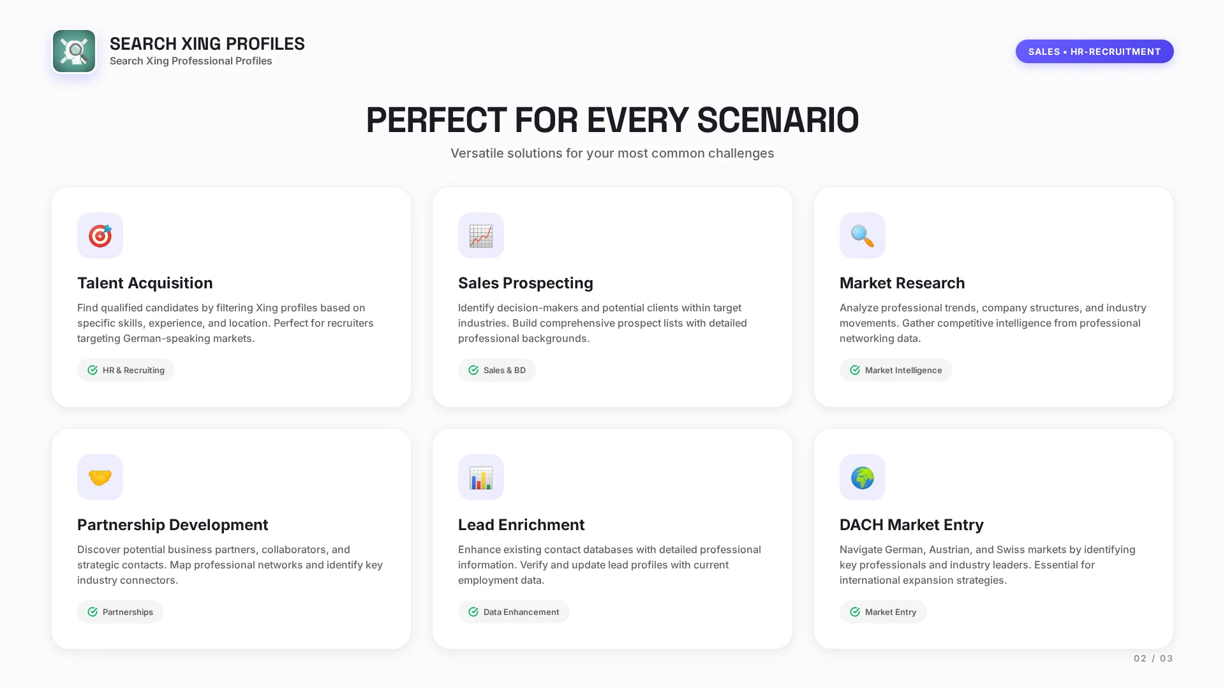Click the 02 / 03 page indicator
Viewport: 1225px width, 689px height.
[1153, 658]
